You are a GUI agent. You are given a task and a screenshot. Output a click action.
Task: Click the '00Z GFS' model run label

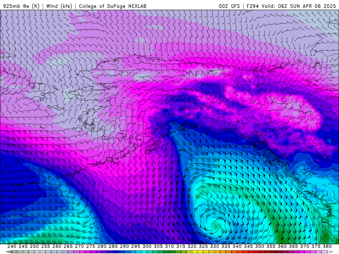click(229, 6)
